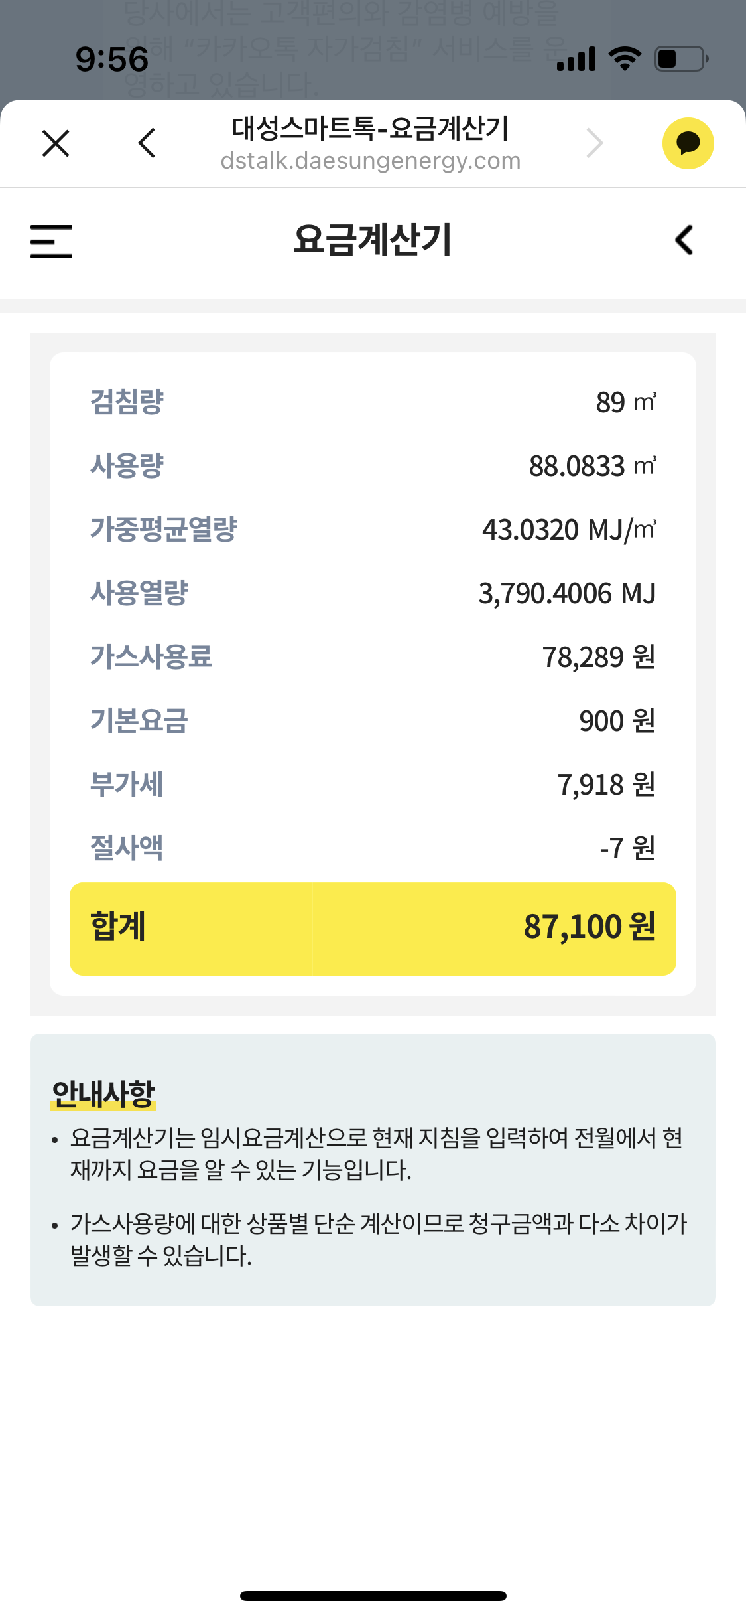
Task: Select the yellow 합계 87,100 원 total row
Action: (373, 928)
